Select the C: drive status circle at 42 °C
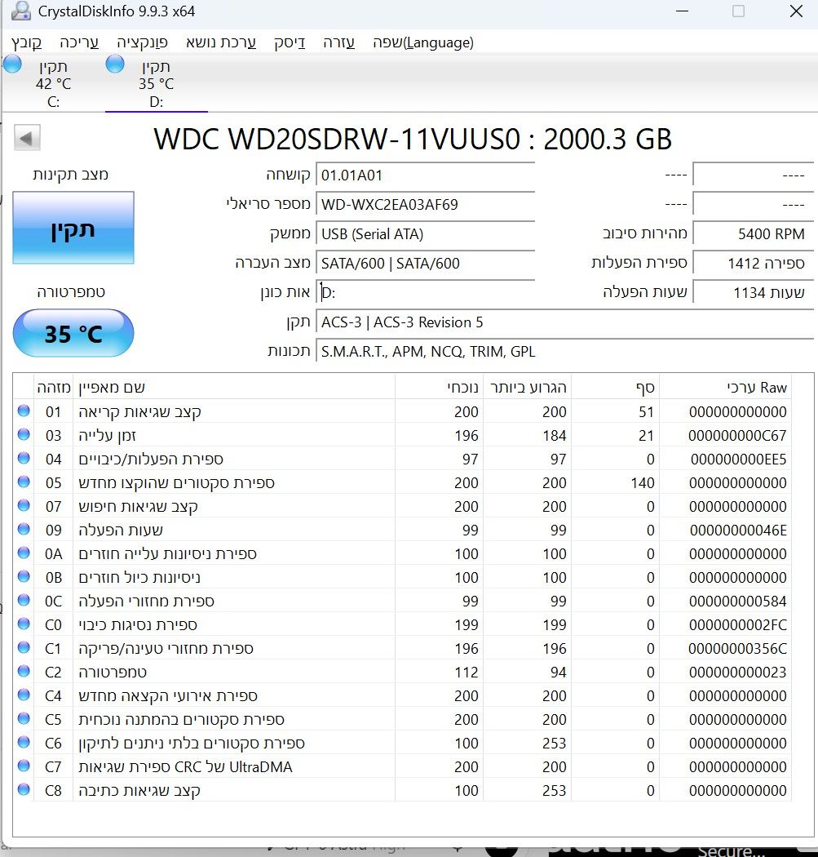The height and width of the screenshot is (857, 818). pyautogui.click(x=12, y=64)
